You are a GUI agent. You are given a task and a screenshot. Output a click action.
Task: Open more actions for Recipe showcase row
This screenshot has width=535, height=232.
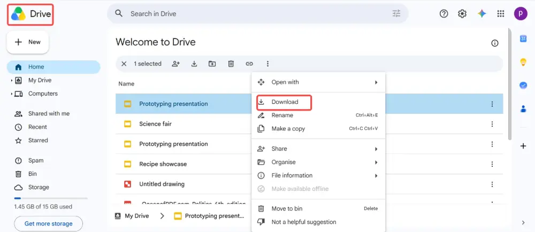point(492,164)
